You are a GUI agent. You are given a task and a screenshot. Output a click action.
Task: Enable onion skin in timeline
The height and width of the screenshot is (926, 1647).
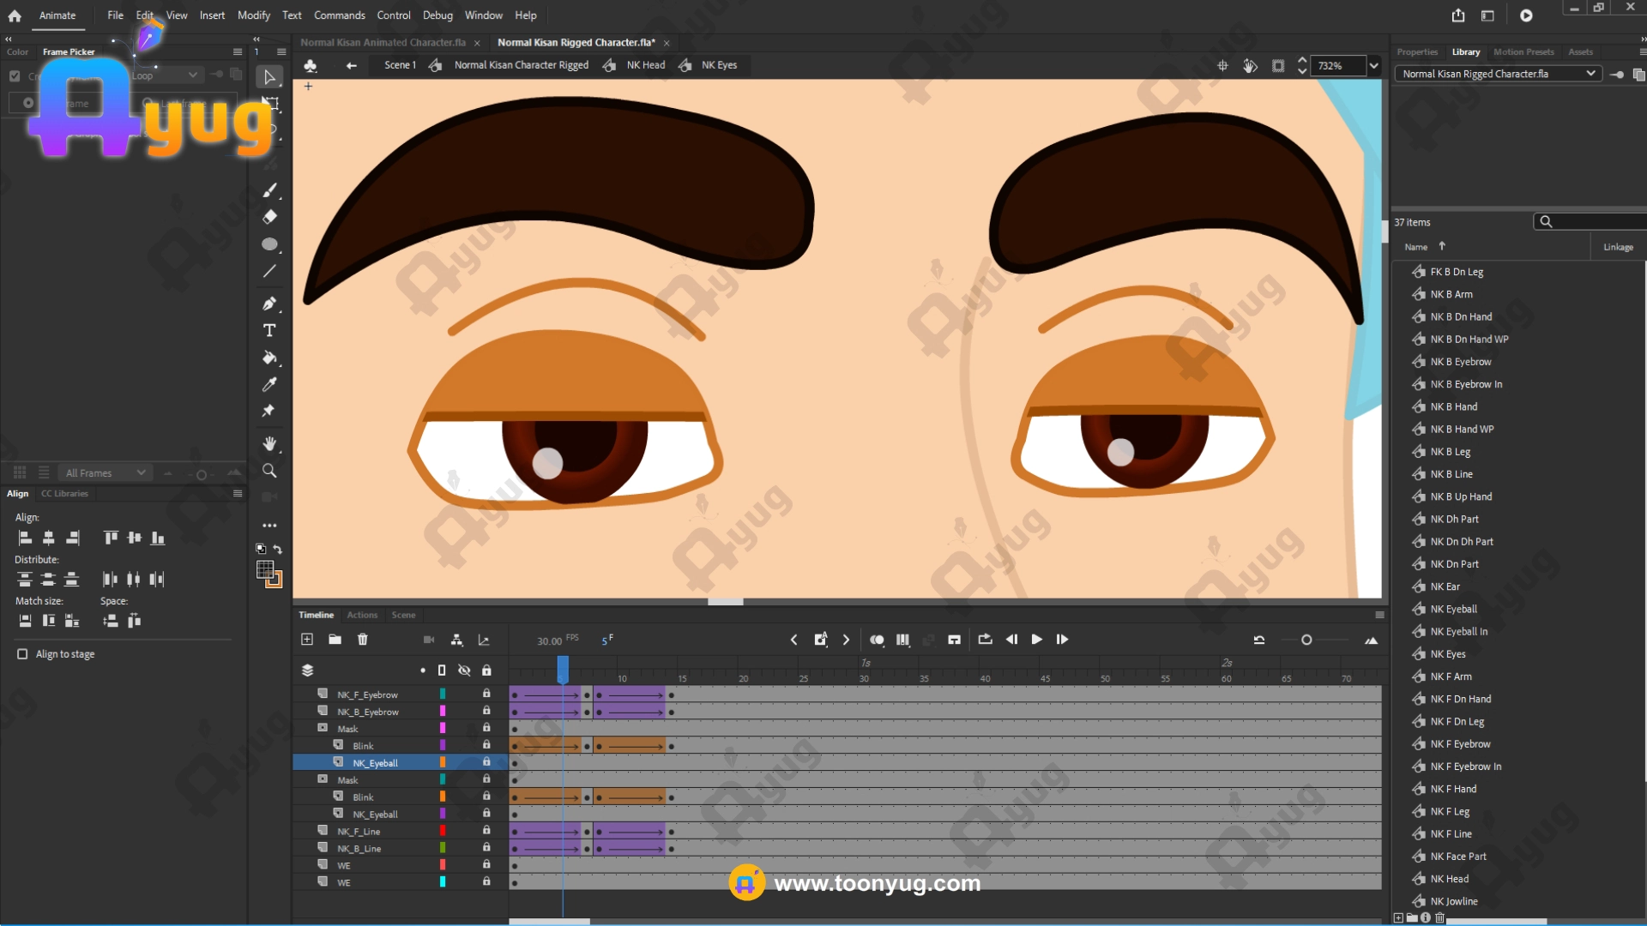pos(877,640)
